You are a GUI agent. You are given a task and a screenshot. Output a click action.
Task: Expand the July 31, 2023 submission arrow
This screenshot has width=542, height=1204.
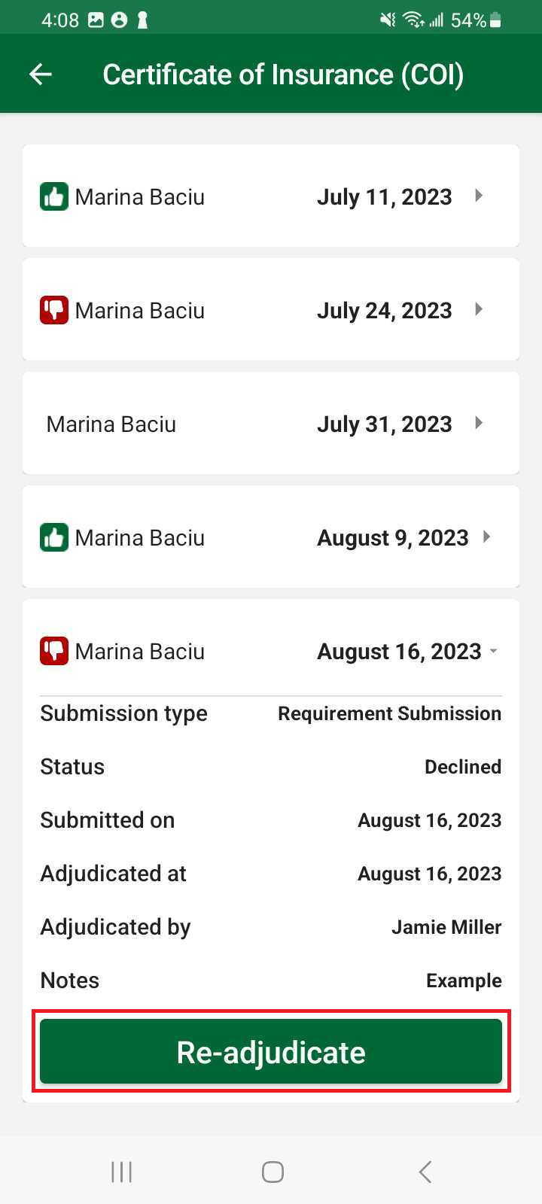coord(479,423)
